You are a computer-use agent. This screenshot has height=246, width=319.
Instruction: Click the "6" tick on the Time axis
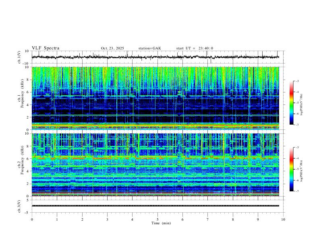coord(183,219)
